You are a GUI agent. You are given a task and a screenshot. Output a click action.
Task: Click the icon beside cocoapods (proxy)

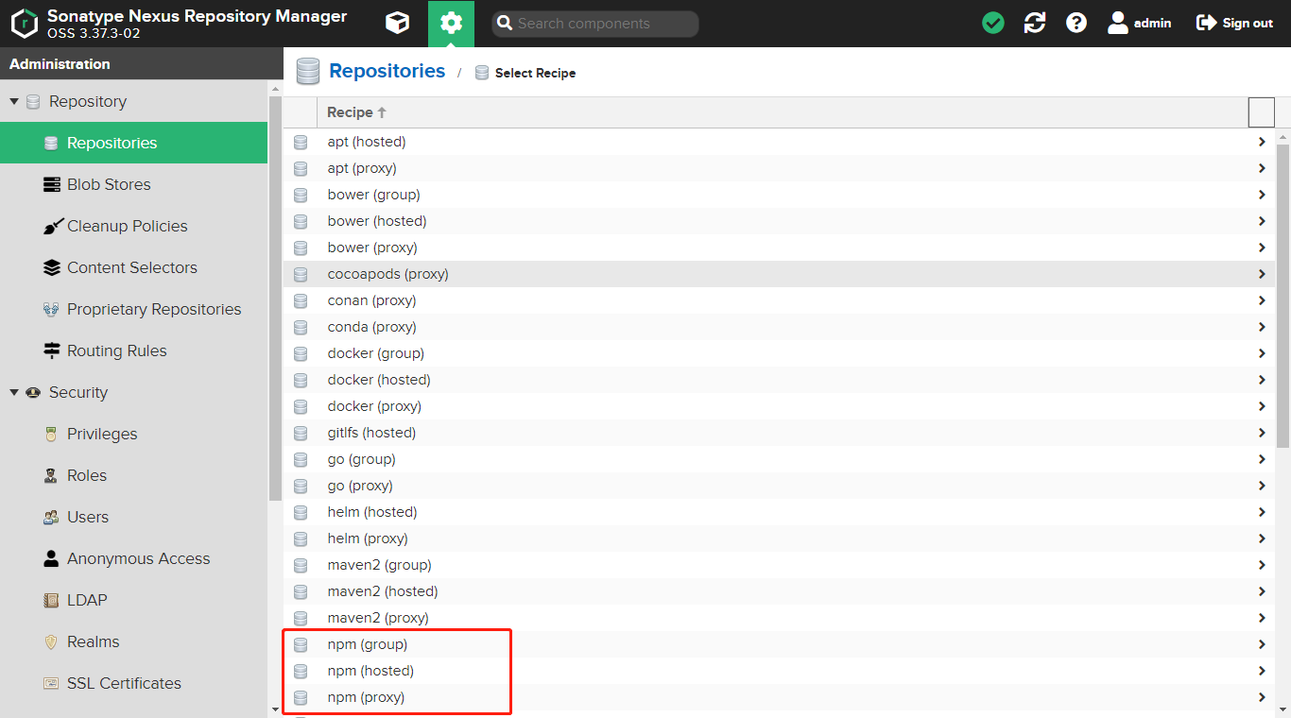301,274
